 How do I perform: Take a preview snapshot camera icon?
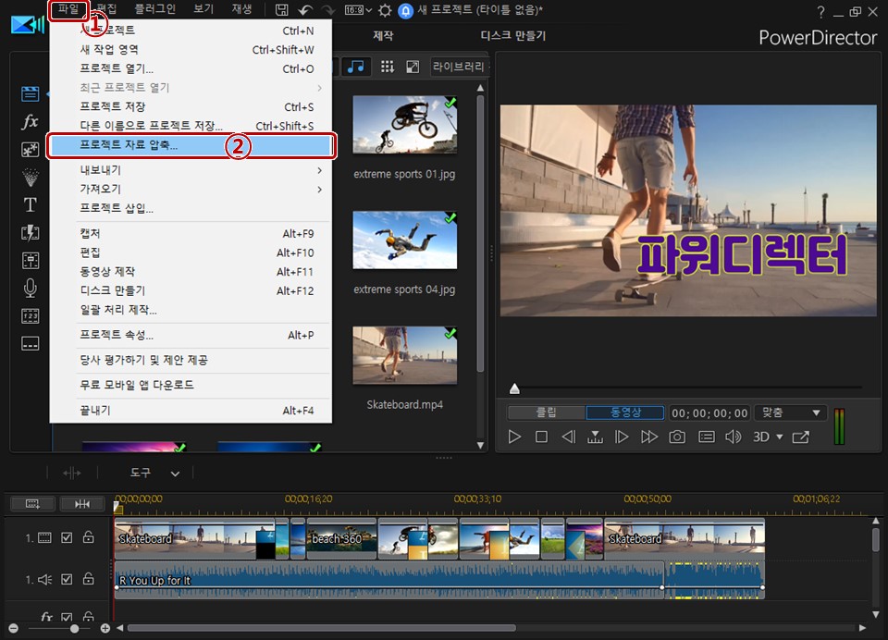click(677, 437)
